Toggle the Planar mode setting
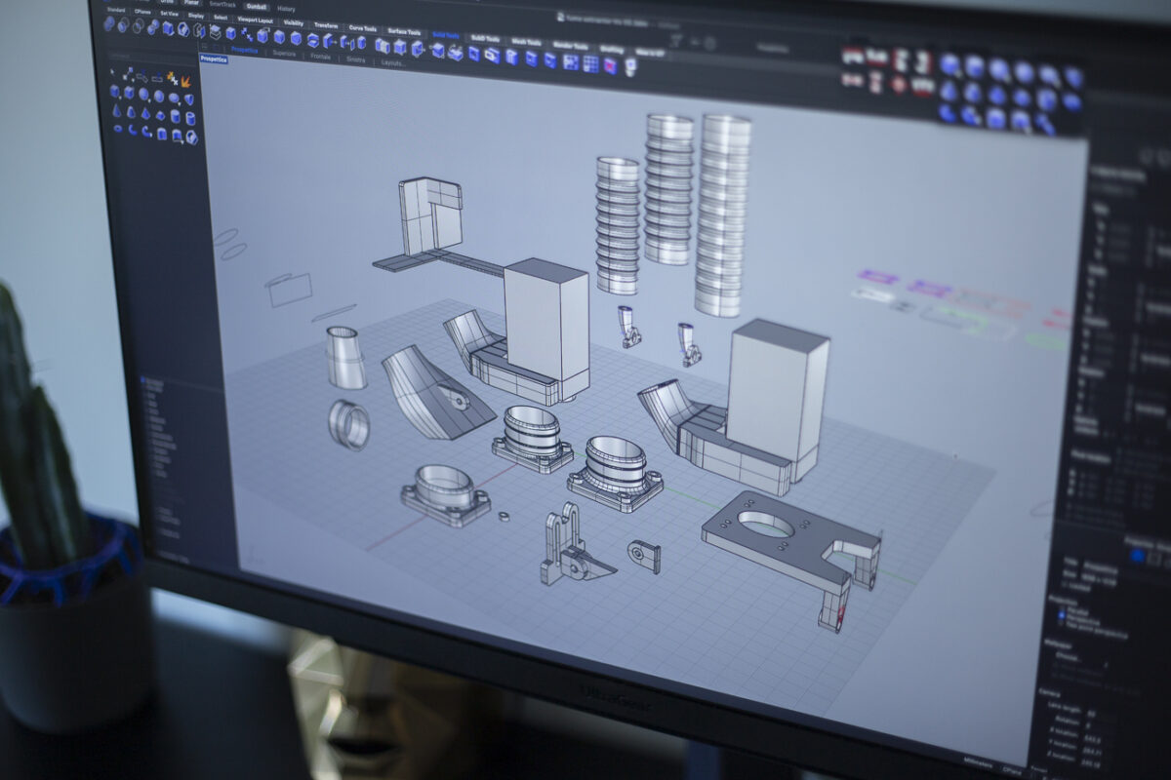The width and height of the screenshot is (1171, 780). pos(192,3)
